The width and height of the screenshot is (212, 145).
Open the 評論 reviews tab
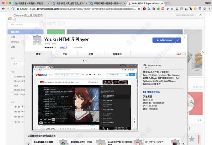(65, 54)
